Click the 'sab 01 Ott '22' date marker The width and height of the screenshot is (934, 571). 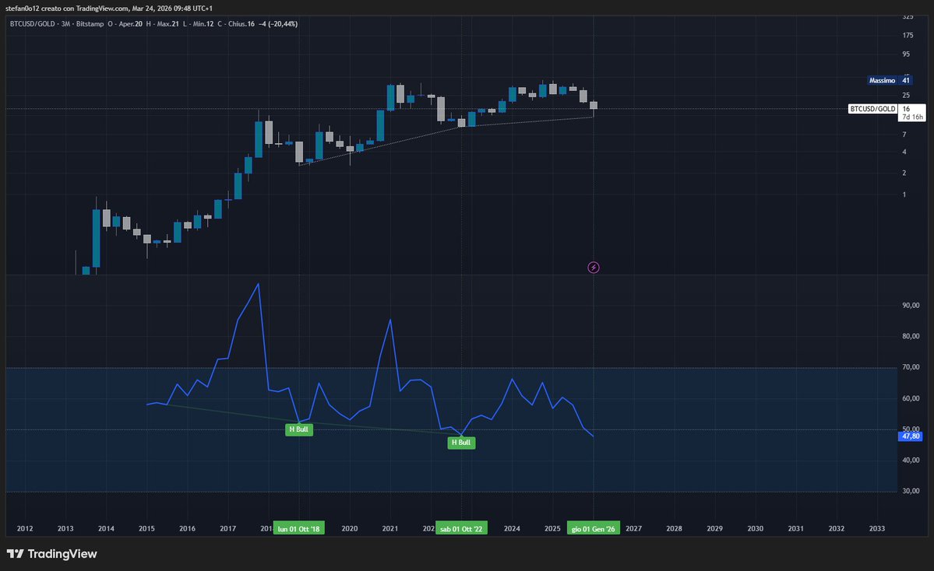coord(461,528)
